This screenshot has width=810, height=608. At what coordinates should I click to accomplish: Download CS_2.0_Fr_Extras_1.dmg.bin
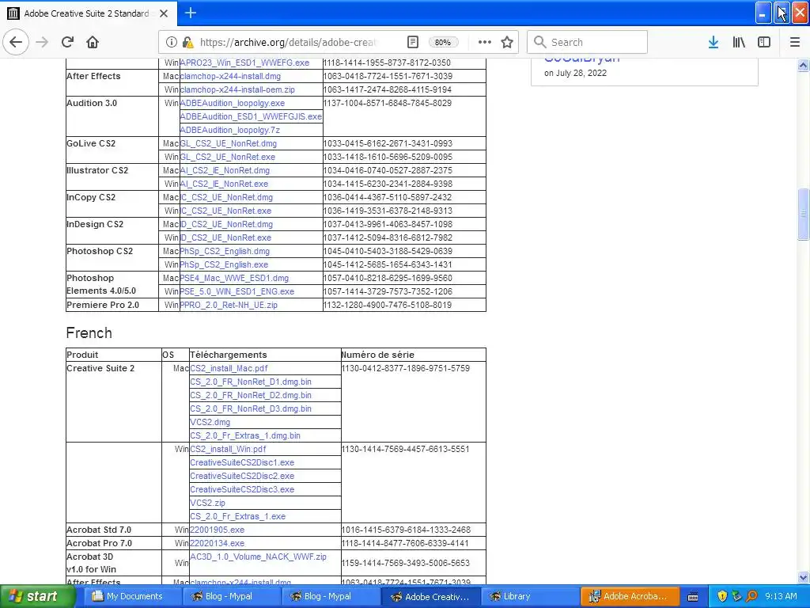click(x=245, y=435)
